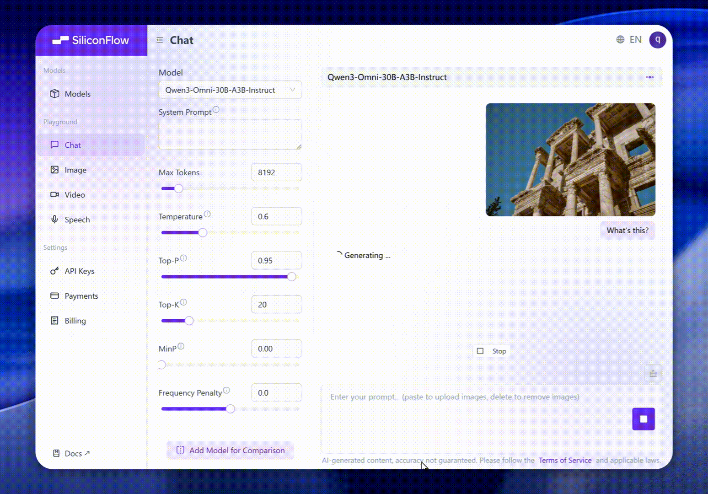The image size is (708, 494).
Task: Go to API Keys settings
Action: 91,271
